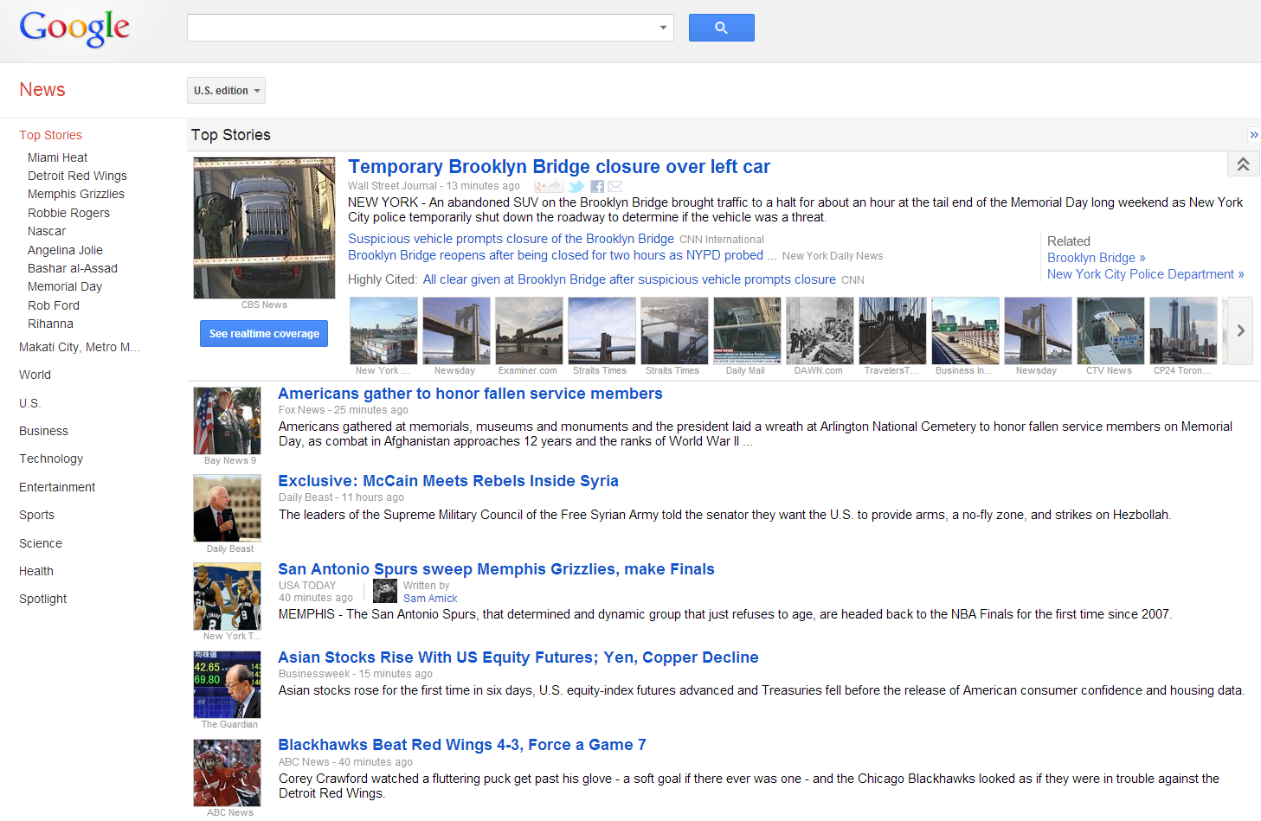Viewport: 1261px width, 821px height.
Task: Open the U.S. edition dropdown
Action: coord(226,90)
